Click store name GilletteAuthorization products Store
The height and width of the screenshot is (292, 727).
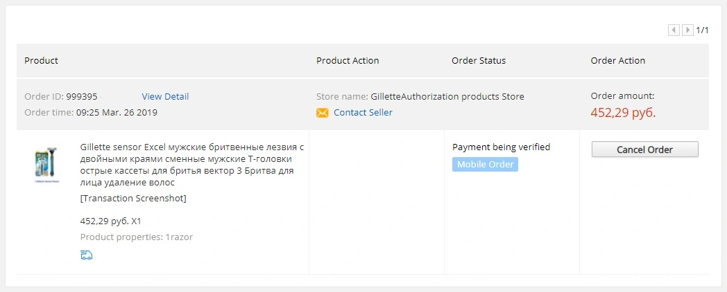447,97
